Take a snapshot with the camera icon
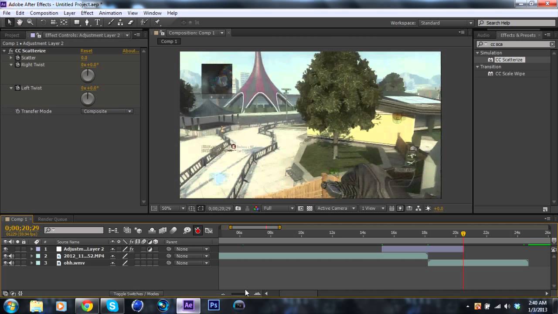This screenshot has height=314, width=558. pyautogui.click(x=238, y=208)
